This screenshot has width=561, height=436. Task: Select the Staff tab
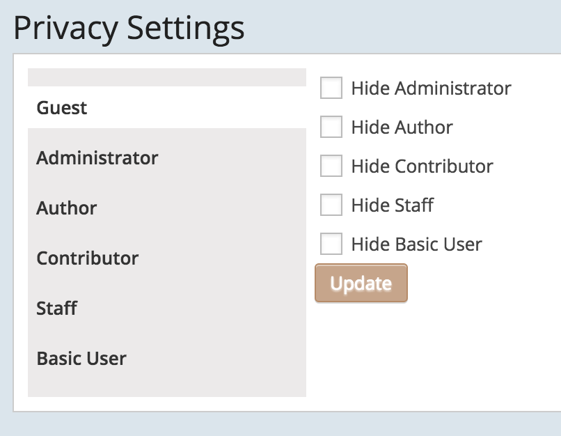click(x=56, y=309)
